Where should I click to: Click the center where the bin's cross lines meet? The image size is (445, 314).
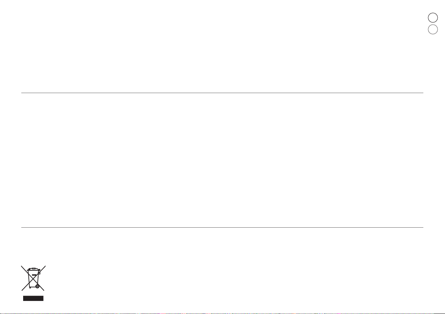[33, 278]
